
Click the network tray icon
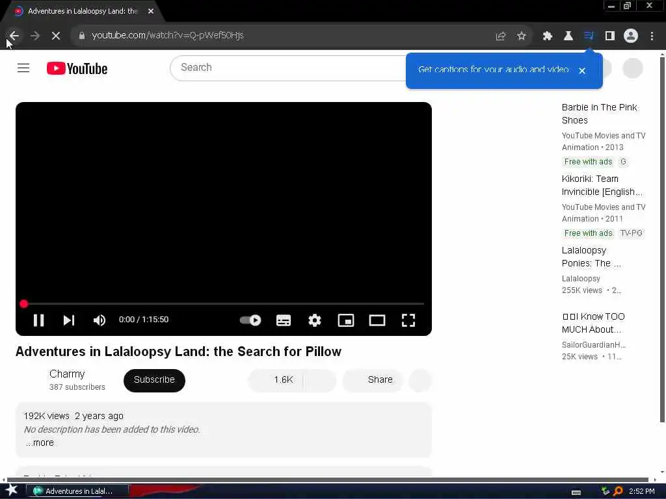coord(606,491)
